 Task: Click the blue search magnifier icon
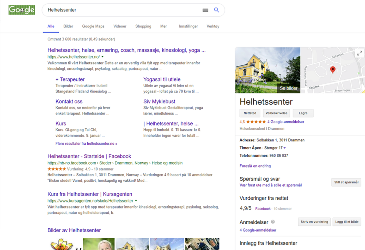(216, 10)
